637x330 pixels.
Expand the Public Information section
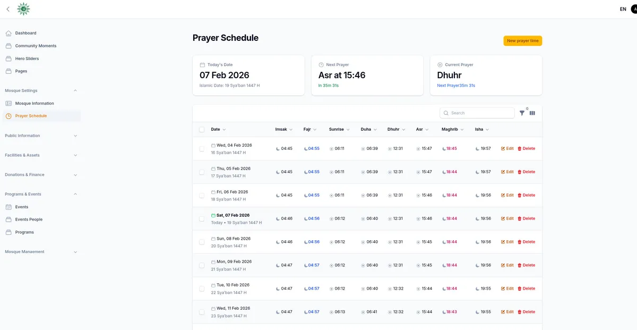(75, 136)
